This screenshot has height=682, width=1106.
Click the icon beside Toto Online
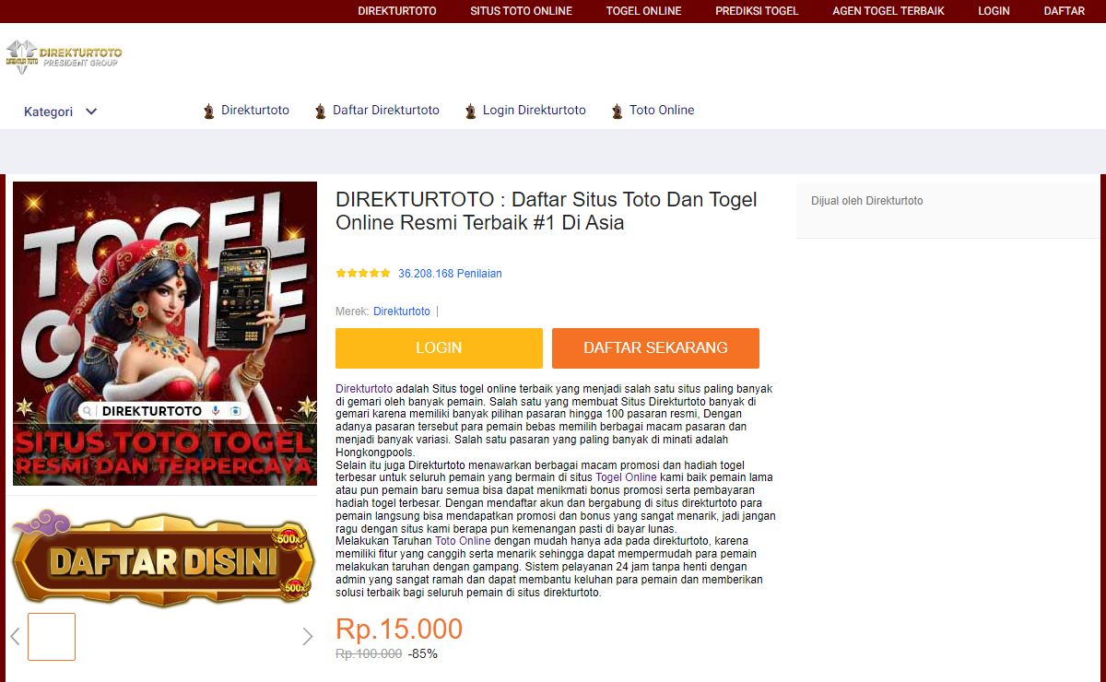[617, 112]
